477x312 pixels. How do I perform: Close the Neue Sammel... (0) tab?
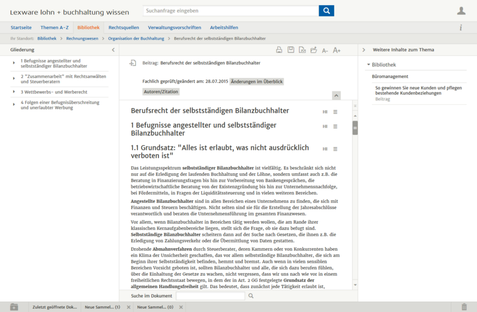pos(181,307)
